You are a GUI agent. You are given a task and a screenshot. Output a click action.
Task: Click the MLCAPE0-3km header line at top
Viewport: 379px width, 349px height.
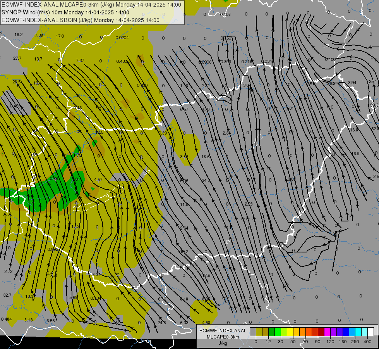pos(91,5)
